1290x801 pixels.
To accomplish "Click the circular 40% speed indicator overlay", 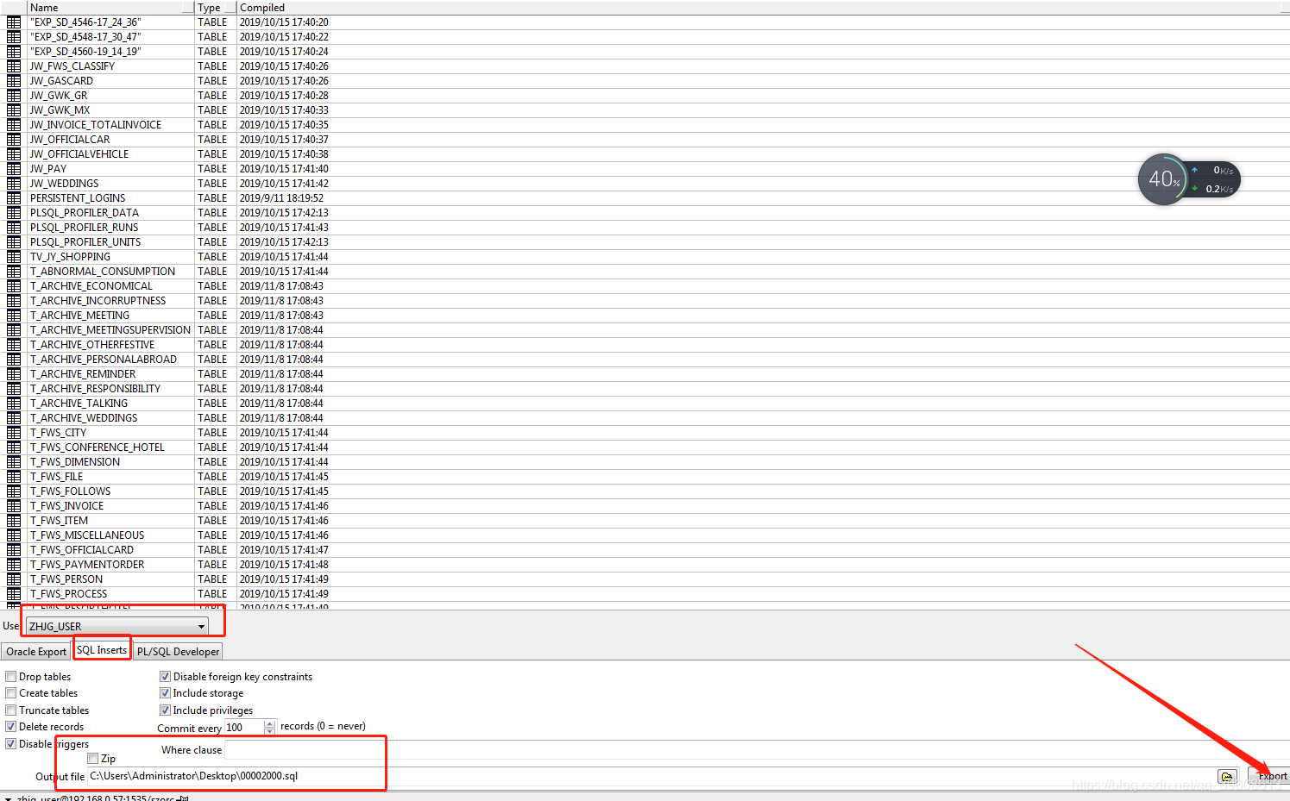I will tap(1162, 178).
